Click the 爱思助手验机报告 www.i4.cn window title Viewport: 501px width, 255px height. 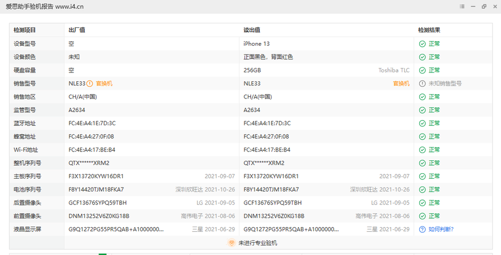45,6
